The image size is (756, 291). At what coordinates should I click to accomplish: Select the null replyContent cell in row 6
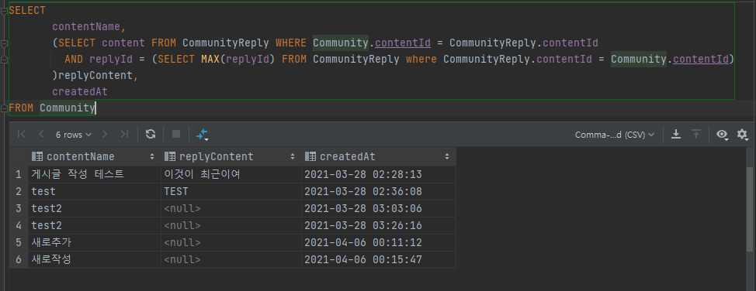231,260
